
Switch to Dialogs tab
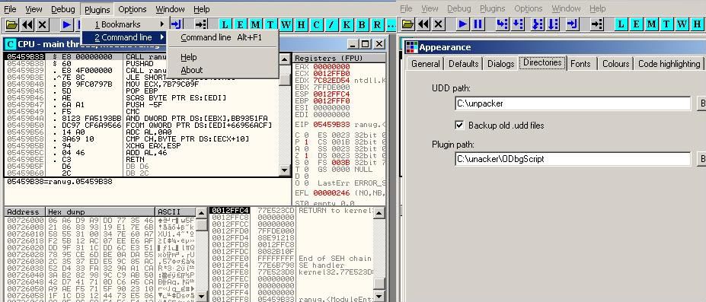coord(500,64)
